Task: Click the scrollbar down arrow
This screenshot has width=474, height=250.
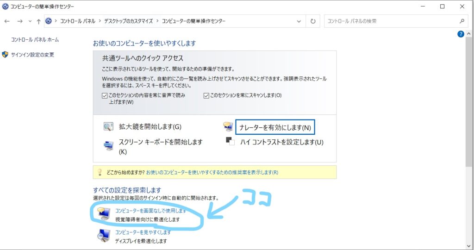Action: [x=468, y=246]
